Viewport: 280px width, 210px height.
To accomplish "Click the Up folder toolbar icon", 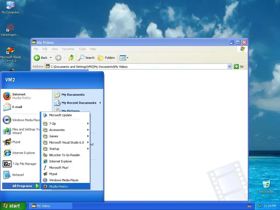I will [71, 58].
